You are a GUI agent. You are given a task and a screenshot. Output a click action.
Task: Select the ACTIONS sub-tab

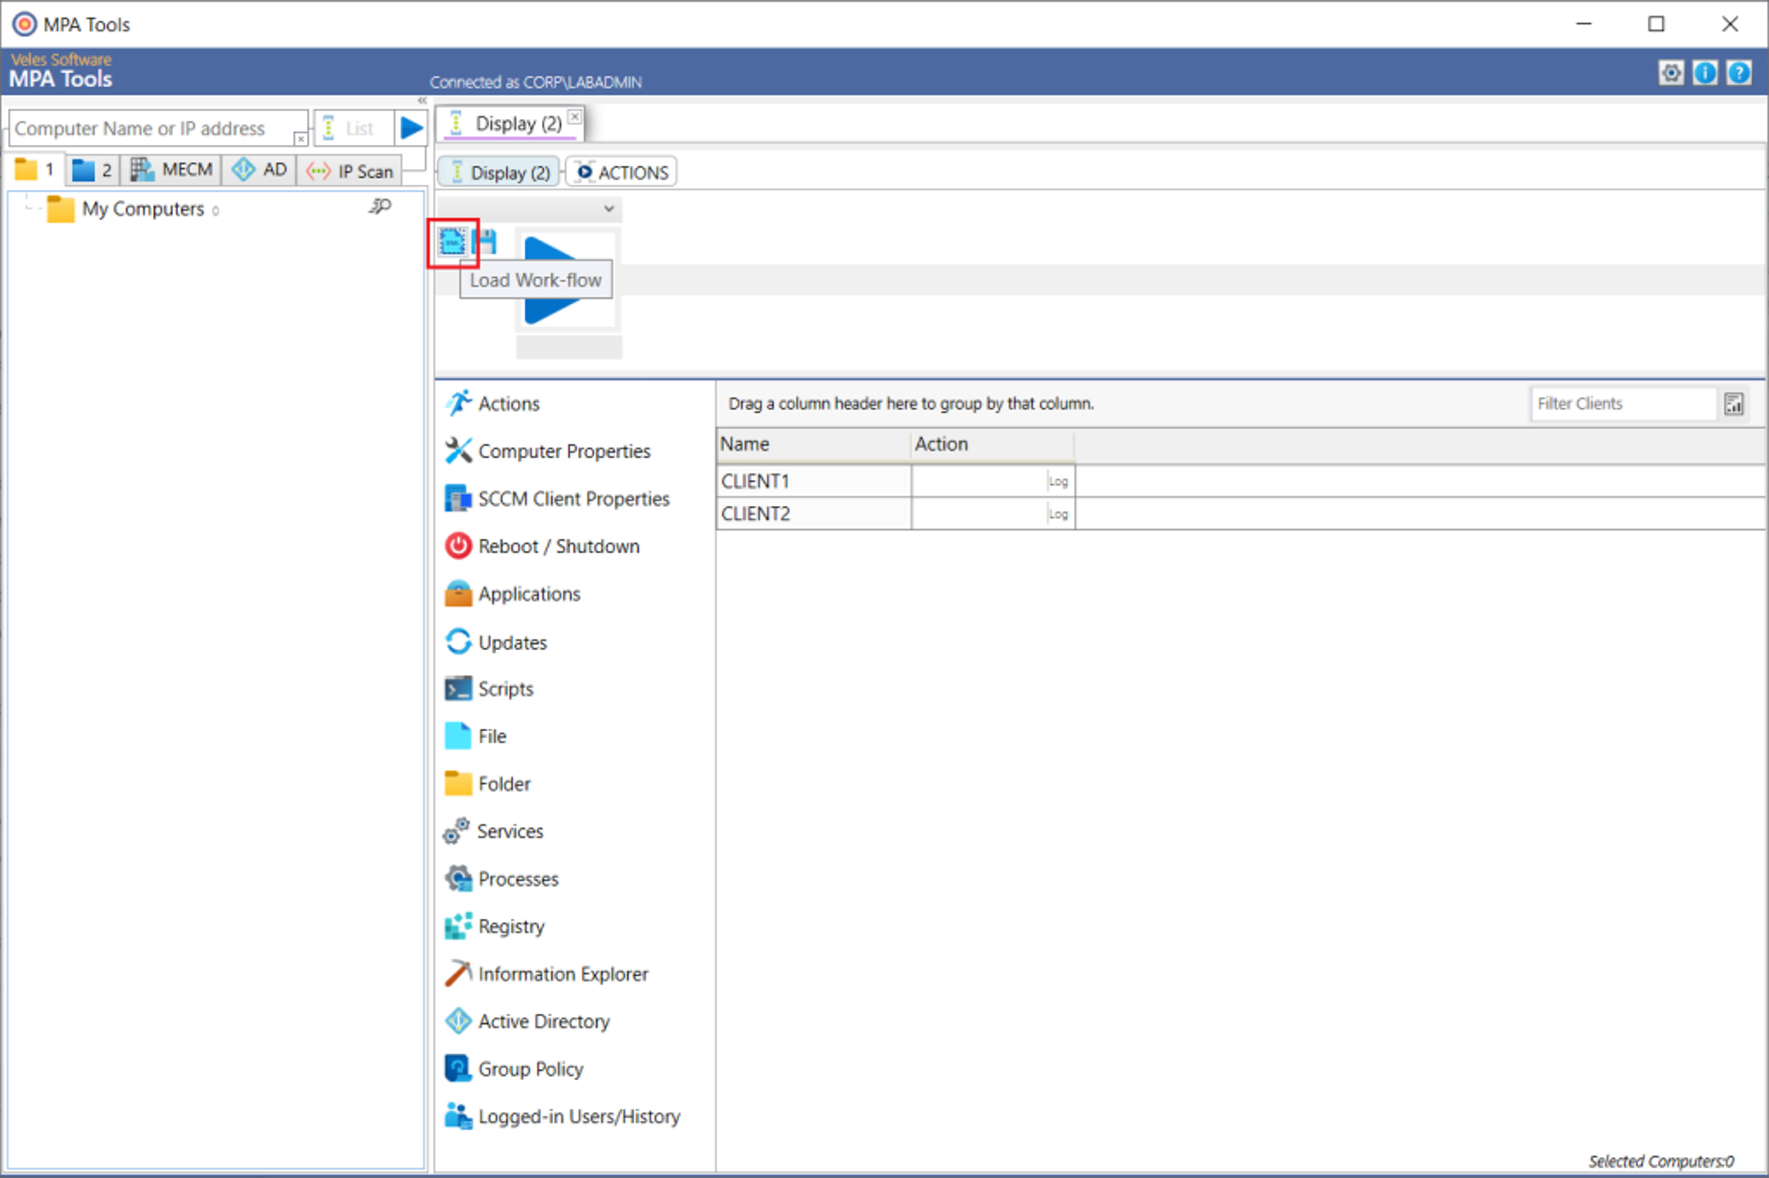point(622,172)
